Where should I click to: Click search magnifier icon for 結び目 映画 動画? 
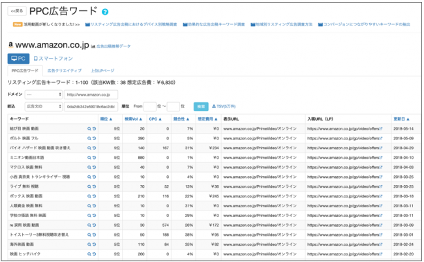(89, 129)
